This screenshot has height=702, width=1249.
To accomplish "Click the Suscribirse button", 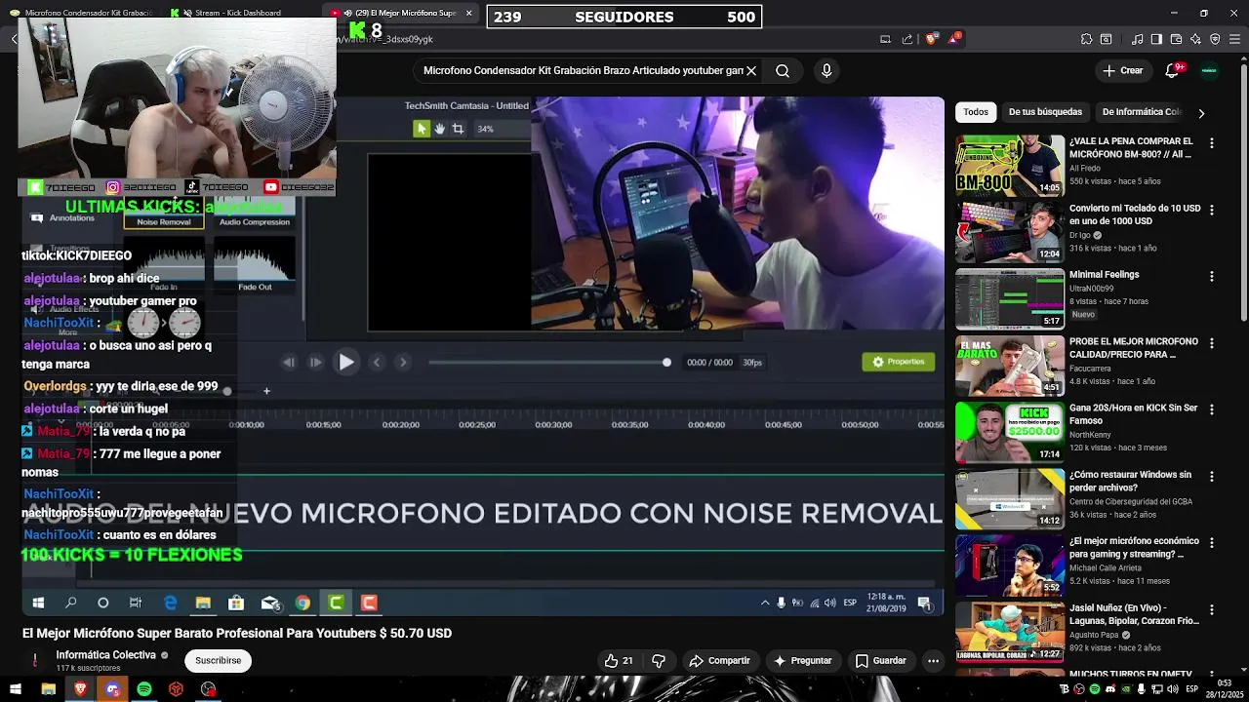I will (x=218, y=660).
